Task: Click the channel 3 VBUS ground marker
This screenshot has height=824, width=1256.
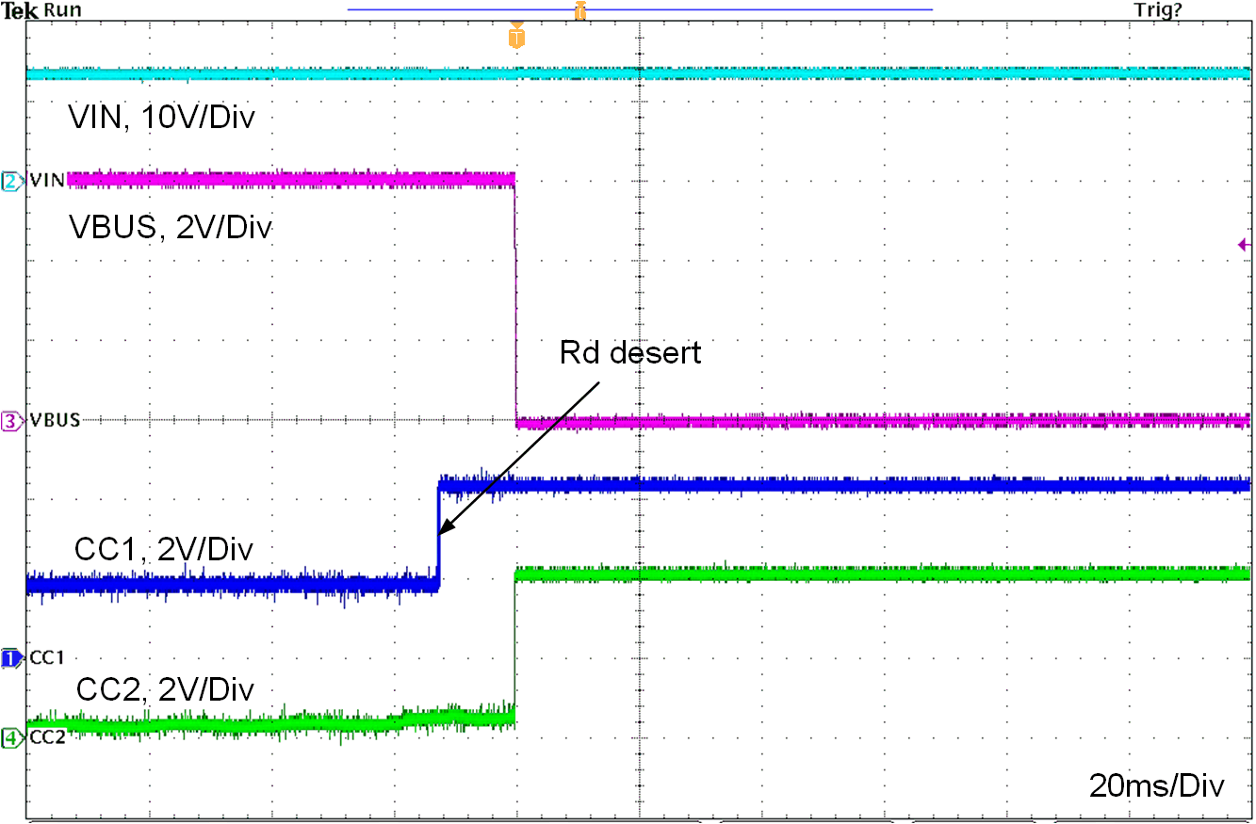Action: tap(11, 420)
